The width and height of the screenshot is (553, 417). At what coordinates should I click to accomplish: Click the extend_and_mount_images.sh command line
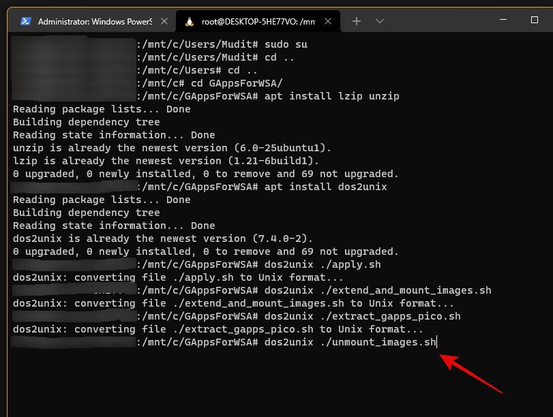[378, 290]
